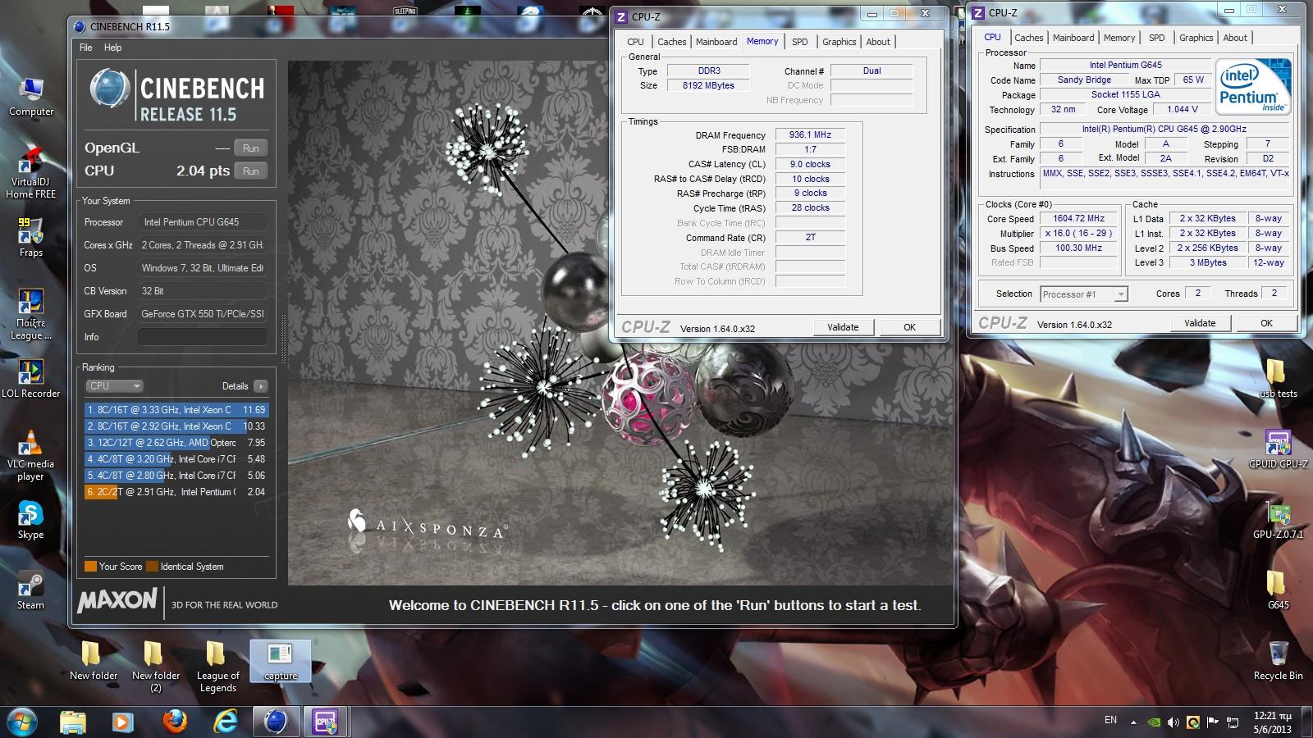Launch Windows Media Player from taskbar

tap(123, 722)
